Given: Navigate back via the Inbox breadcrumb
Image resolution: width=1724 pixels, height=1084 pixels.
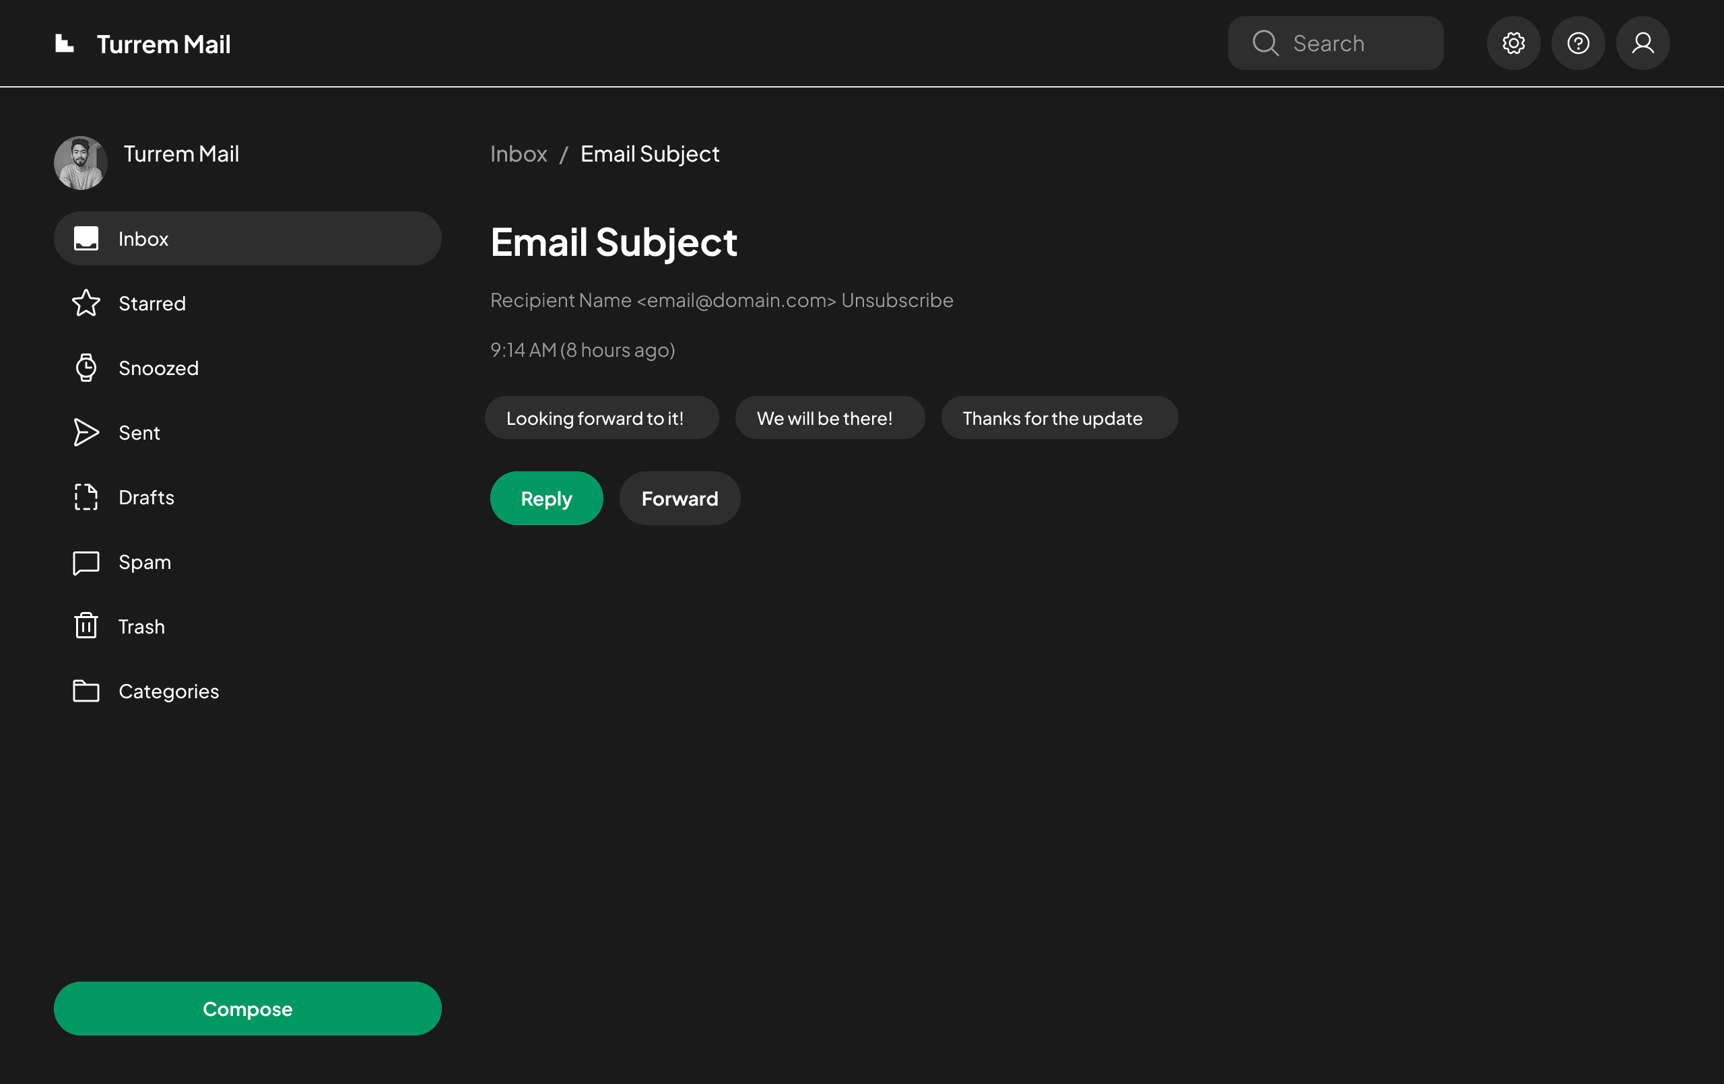Looking at the screenshot, I should [x=519, y=154].
